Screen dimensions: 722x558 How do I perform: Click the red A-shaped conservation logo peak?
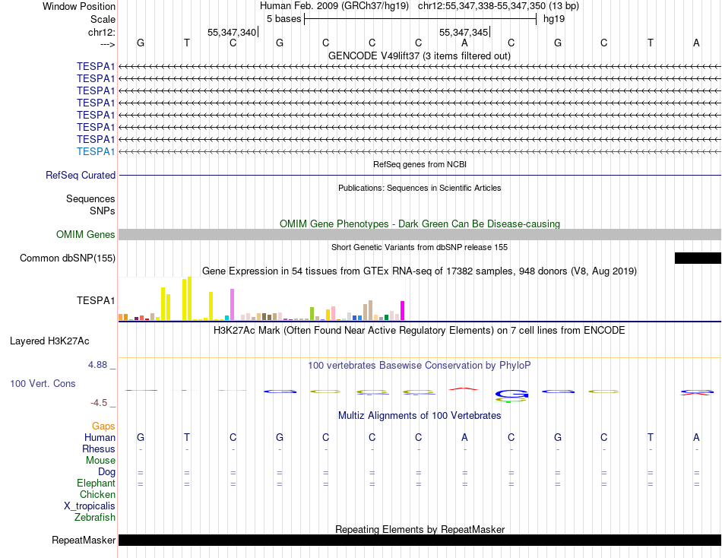click(x=464, y=389)
